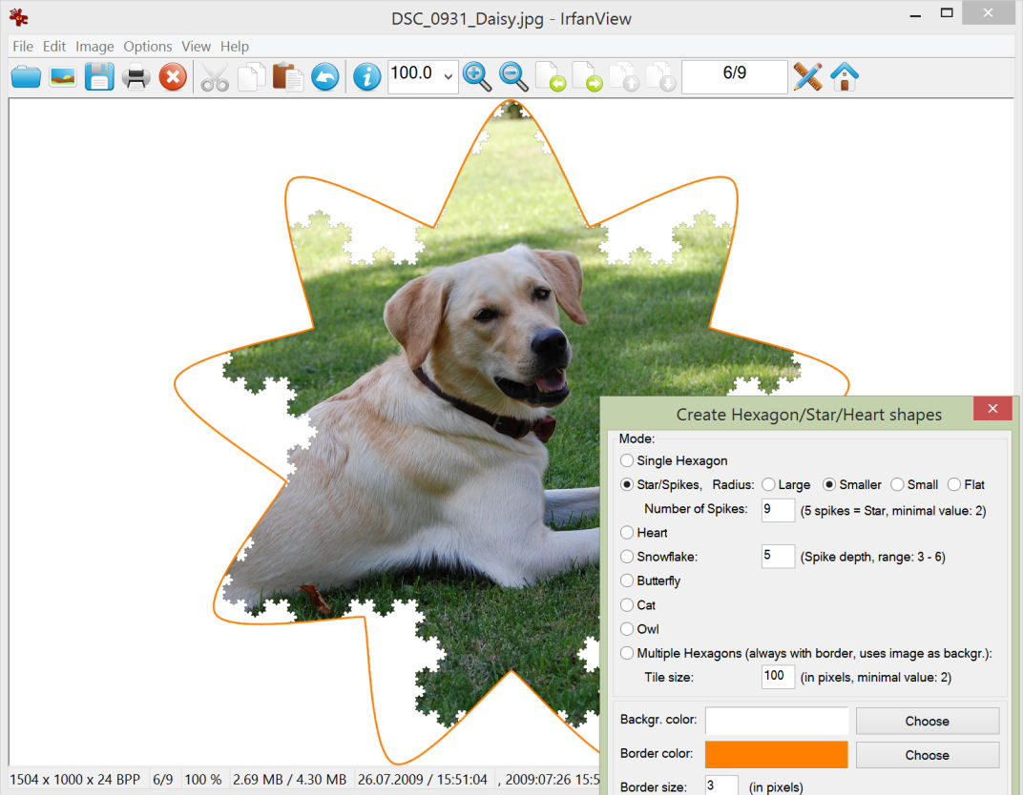
Task: Click the red Delete file icon
Action: click(x=173, y=76)
